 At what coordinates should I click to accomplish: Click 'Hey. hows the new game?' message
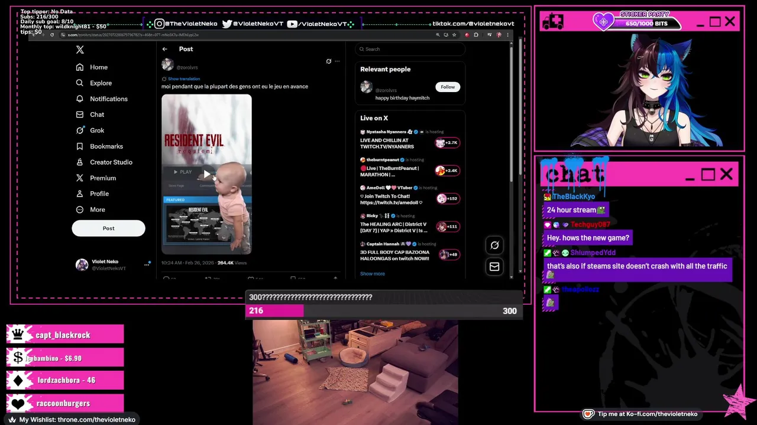coord(588,238)
